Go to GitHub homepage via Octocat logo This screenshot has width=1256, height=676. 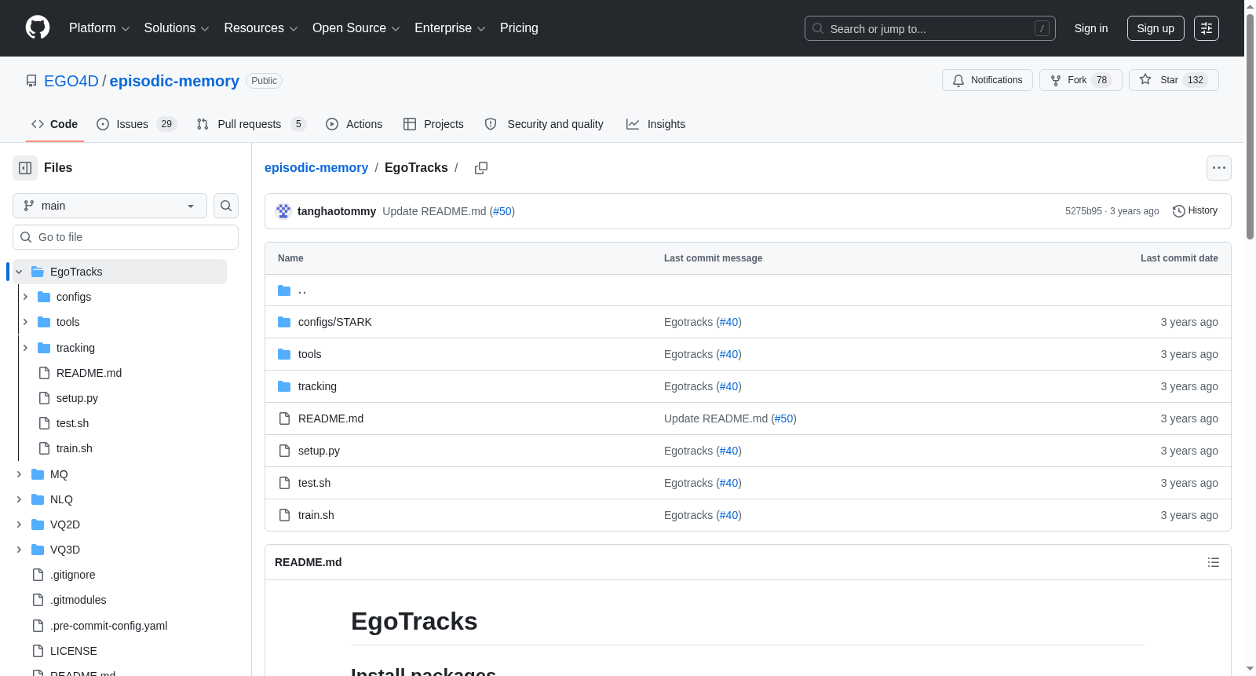pos(38,28)
